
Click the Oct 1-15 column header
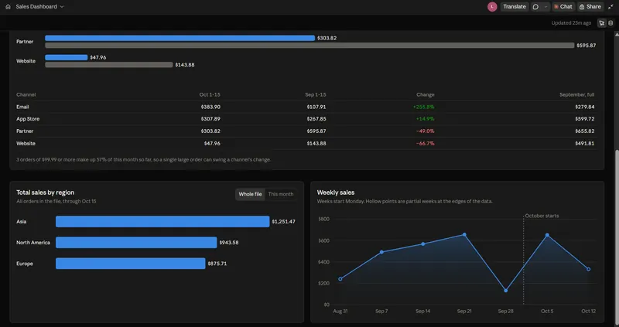point(210,94)
